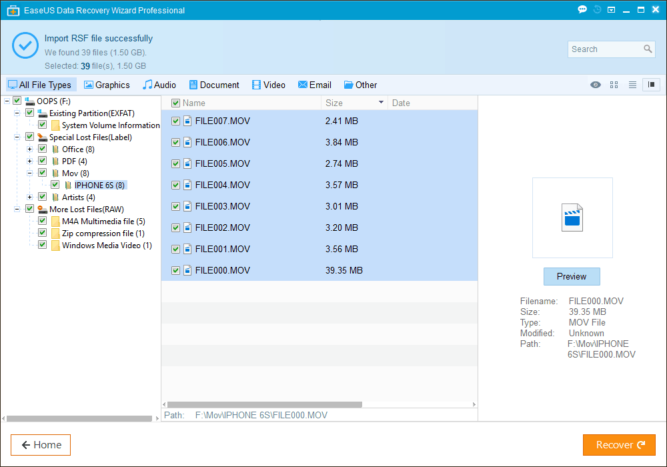Click the FILE004.MOV file icon

pos(187,185)
